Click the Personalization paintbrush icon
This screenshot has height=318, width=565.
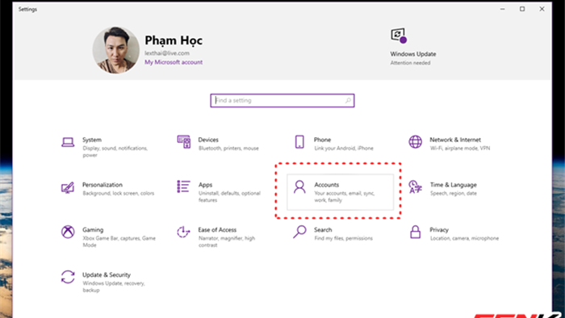[68, 187]
